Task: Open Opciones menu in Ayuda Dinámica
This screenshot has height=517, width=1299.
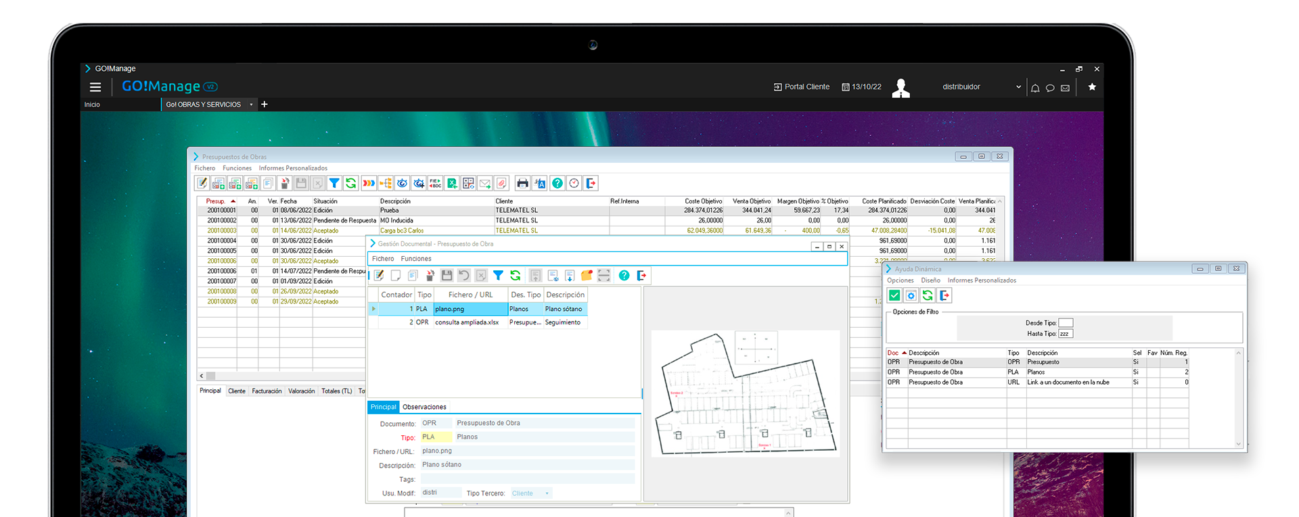Action: (901, 280)
